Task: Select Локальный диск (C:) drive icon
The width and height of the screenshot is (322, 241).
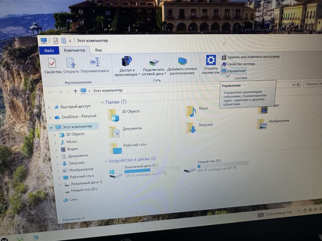Action: [x=115, y=174]
